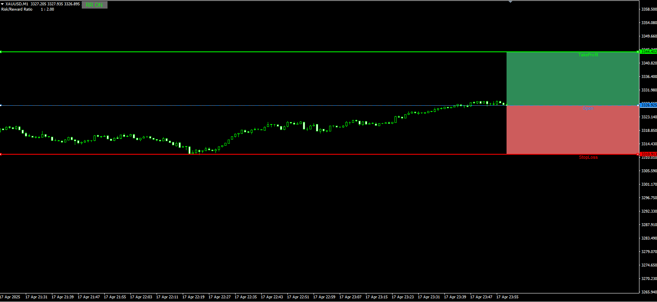The image size is (657, 302).
Task: Click the 17 Apr 23:39 time label
Action: 455,297
